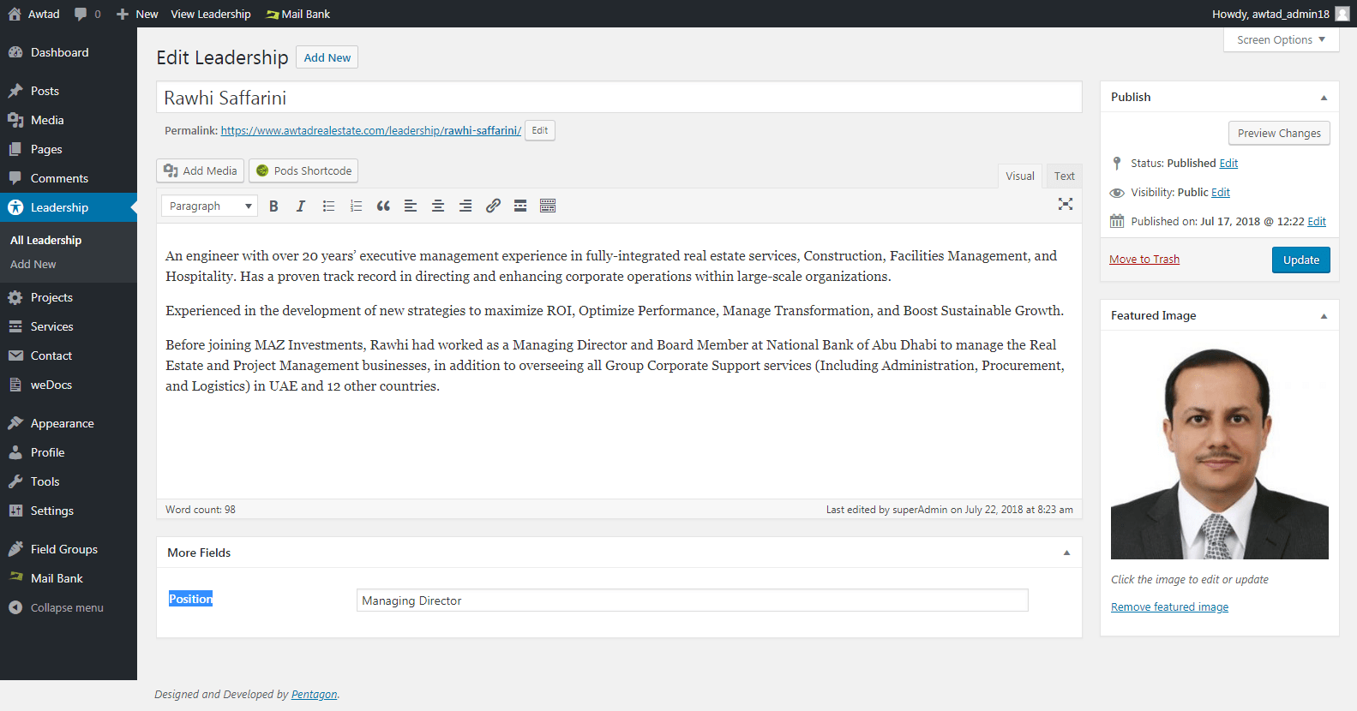Insert a numbered list
The image size is (1357, 711).
click(x=356, y=206)
